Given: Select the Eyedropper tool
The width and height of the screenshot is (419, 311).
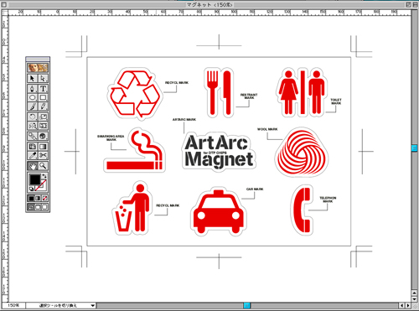Looking at the screenshot, I should [x=33, y=155].
